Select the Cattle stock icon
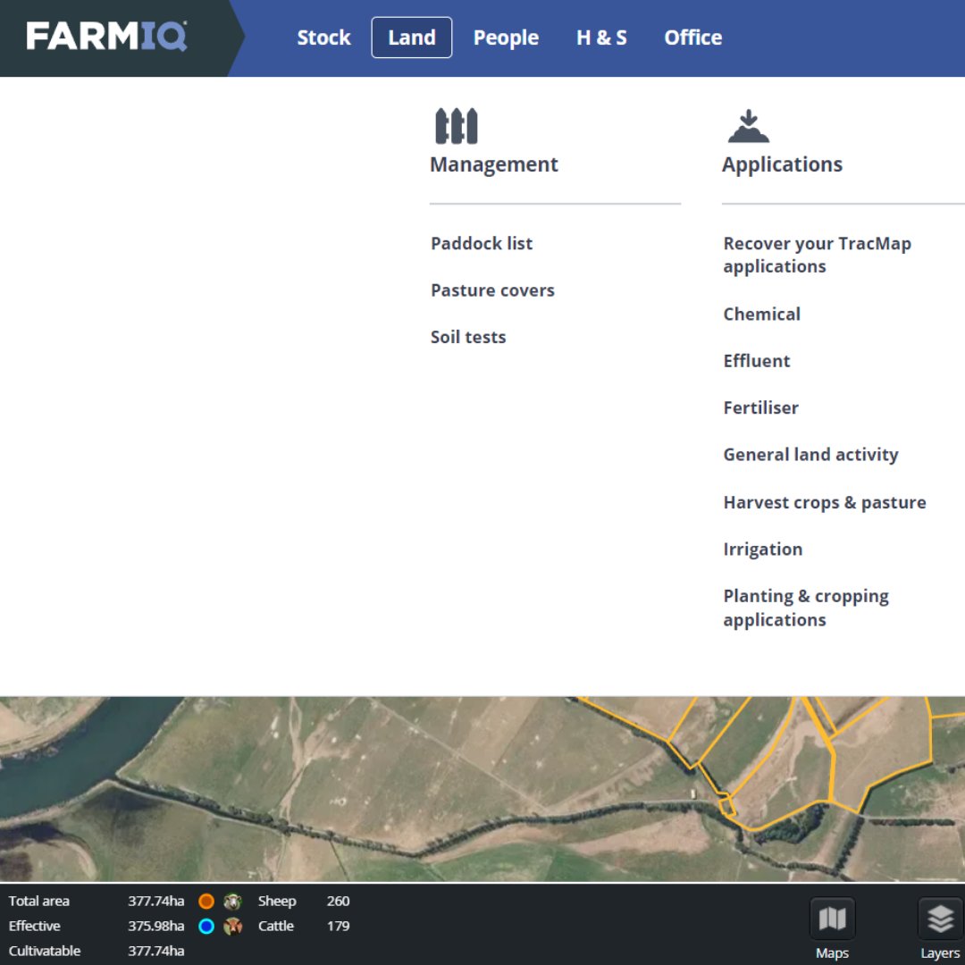 (232, 926)
